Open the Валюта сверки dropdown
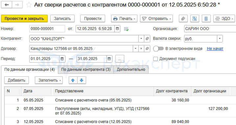This screenshot has height=125, width=236. (220, 39)
